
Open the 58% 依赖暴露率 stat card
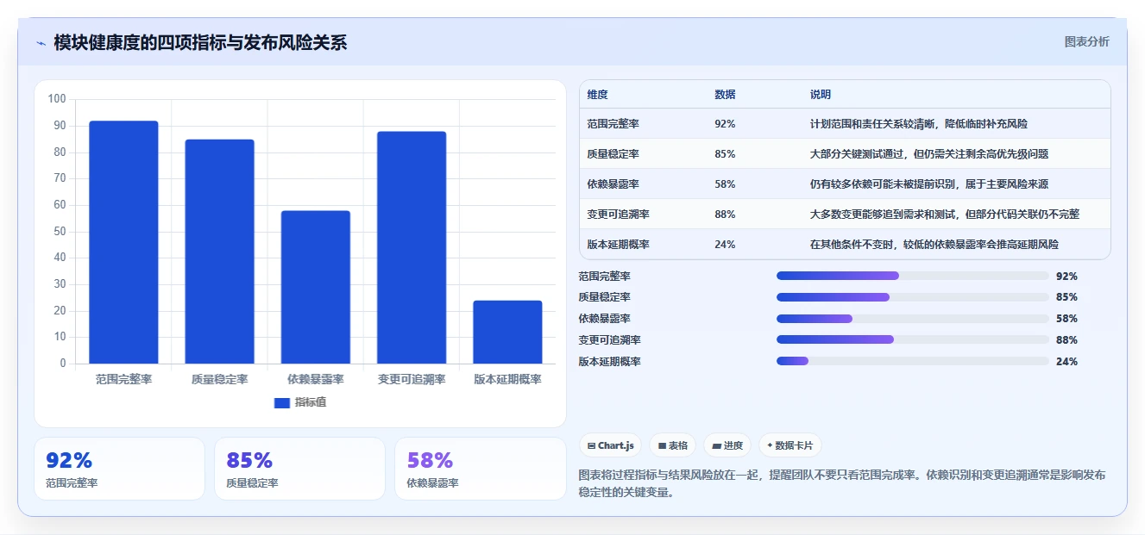coord(481,469)
